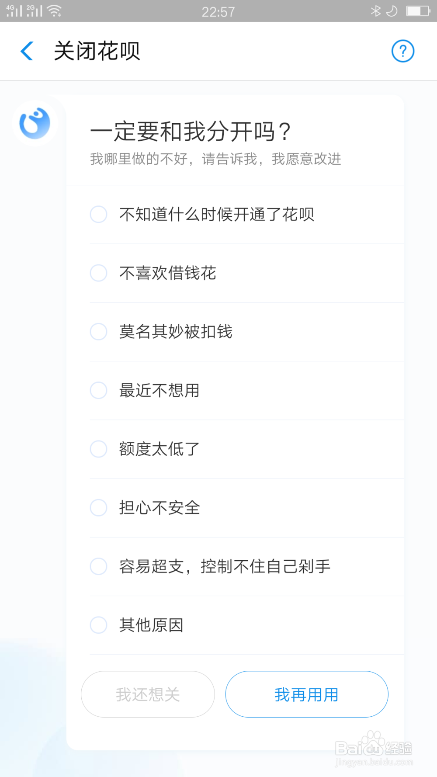Screen dimensions: 437x777
Task: Tap the moon do-not-disturb icon
Action: pos(392,11)
